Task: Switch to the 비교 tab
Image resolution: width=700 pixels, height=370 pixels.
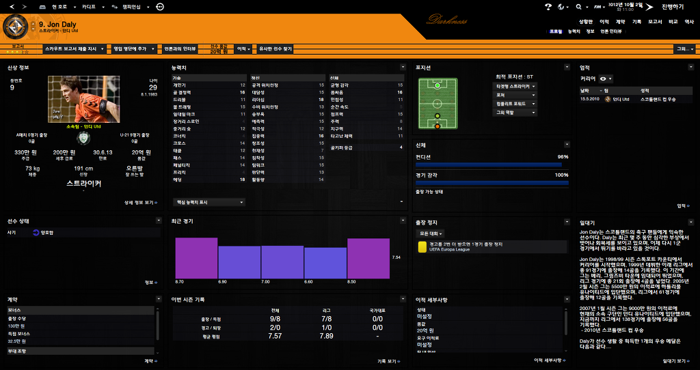Action: click(673, 21)
